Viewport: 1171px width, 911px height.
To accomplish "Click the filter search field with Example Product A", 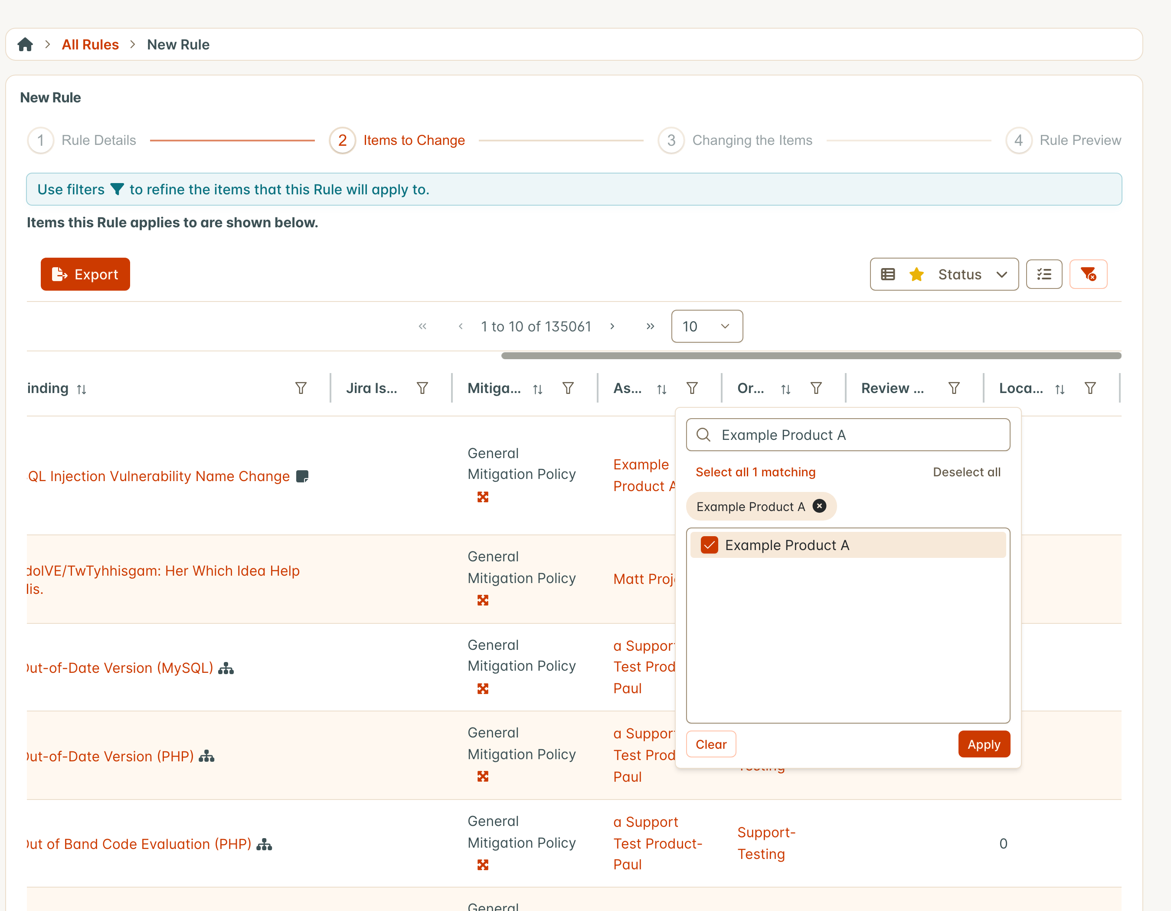I will (848, 435).
